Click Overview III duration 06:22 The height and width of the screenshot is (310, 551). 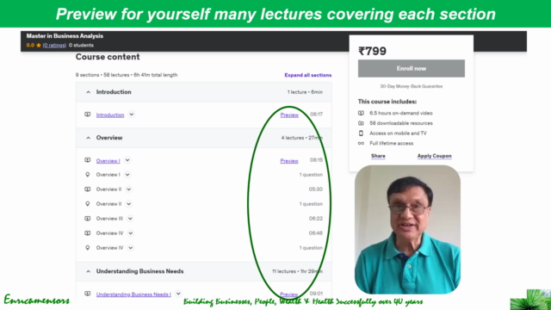(316, 219)
